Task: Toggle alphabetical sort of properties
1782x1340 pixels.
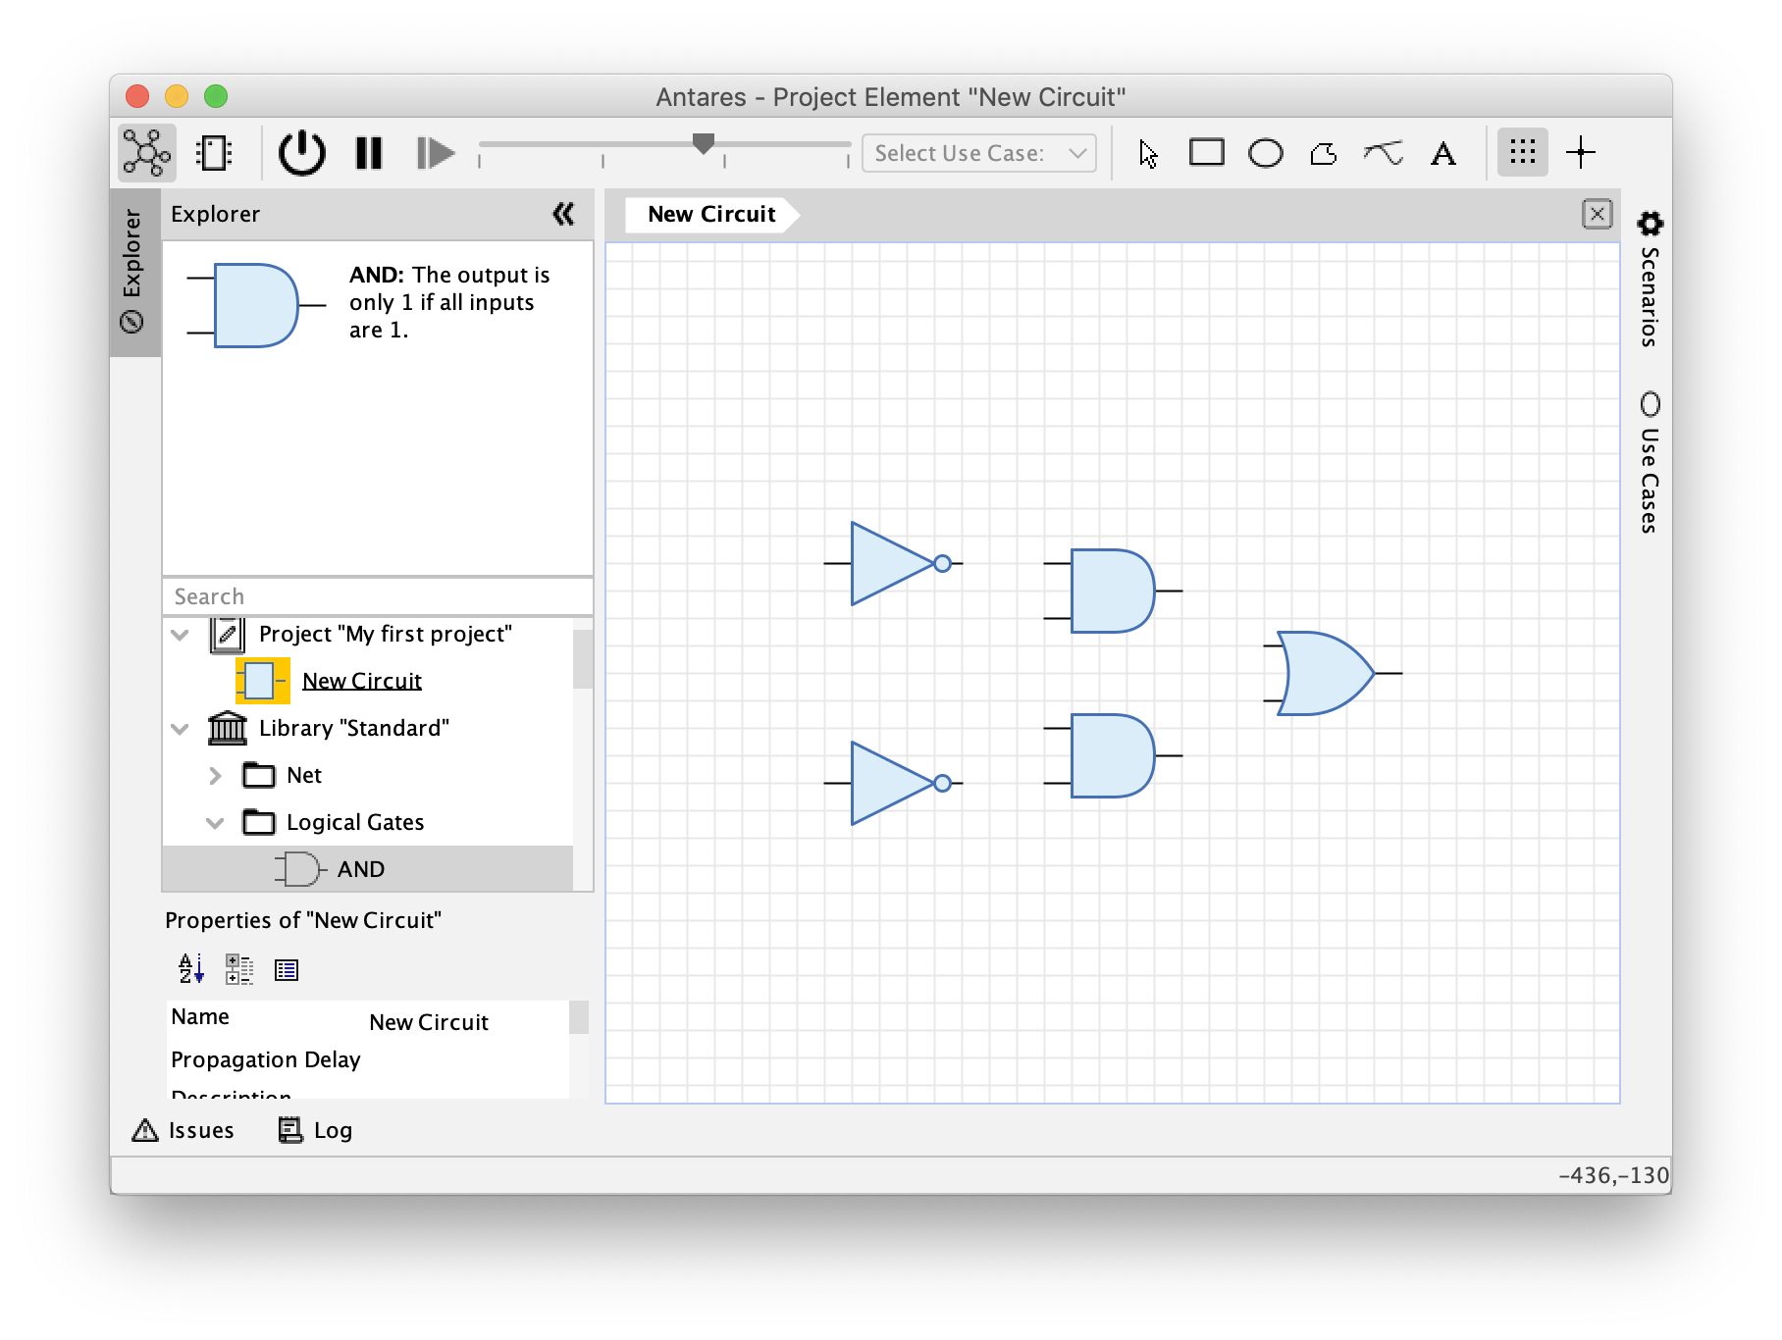Action: pyautogui.click(x=191, y=969)
